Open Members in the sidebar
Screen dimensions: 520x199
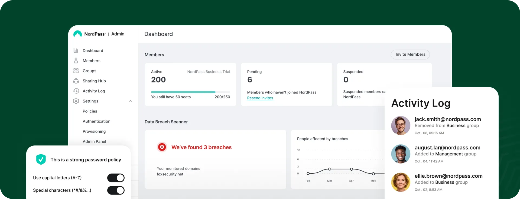tap(92, 61)
